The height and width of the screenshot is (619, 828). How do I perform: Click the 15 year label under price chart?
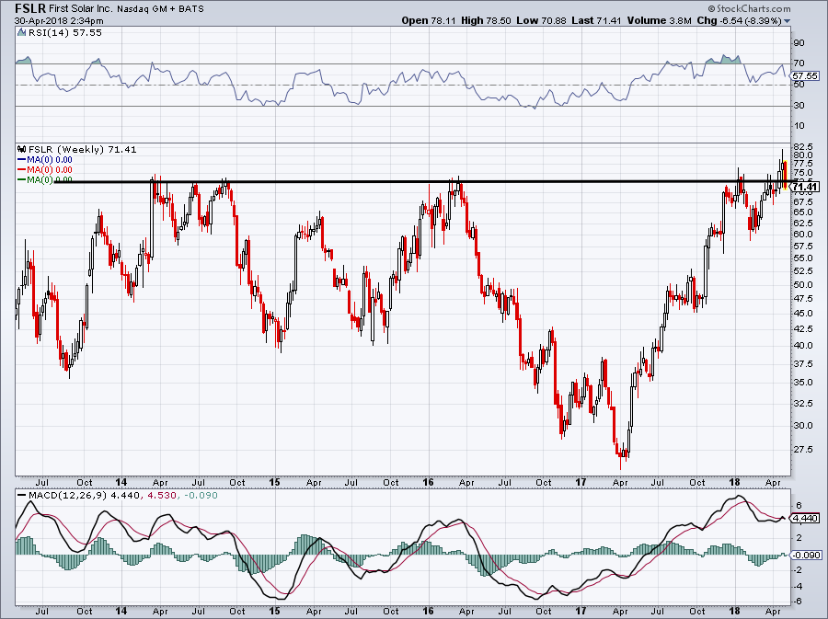tap(274, 482)
